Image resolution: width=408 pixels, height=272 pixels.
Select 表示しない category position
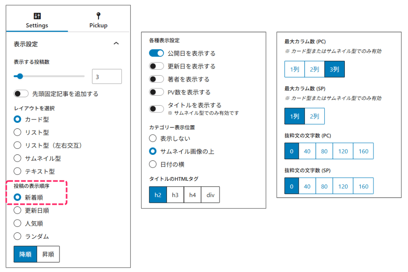tap(153, 138)
